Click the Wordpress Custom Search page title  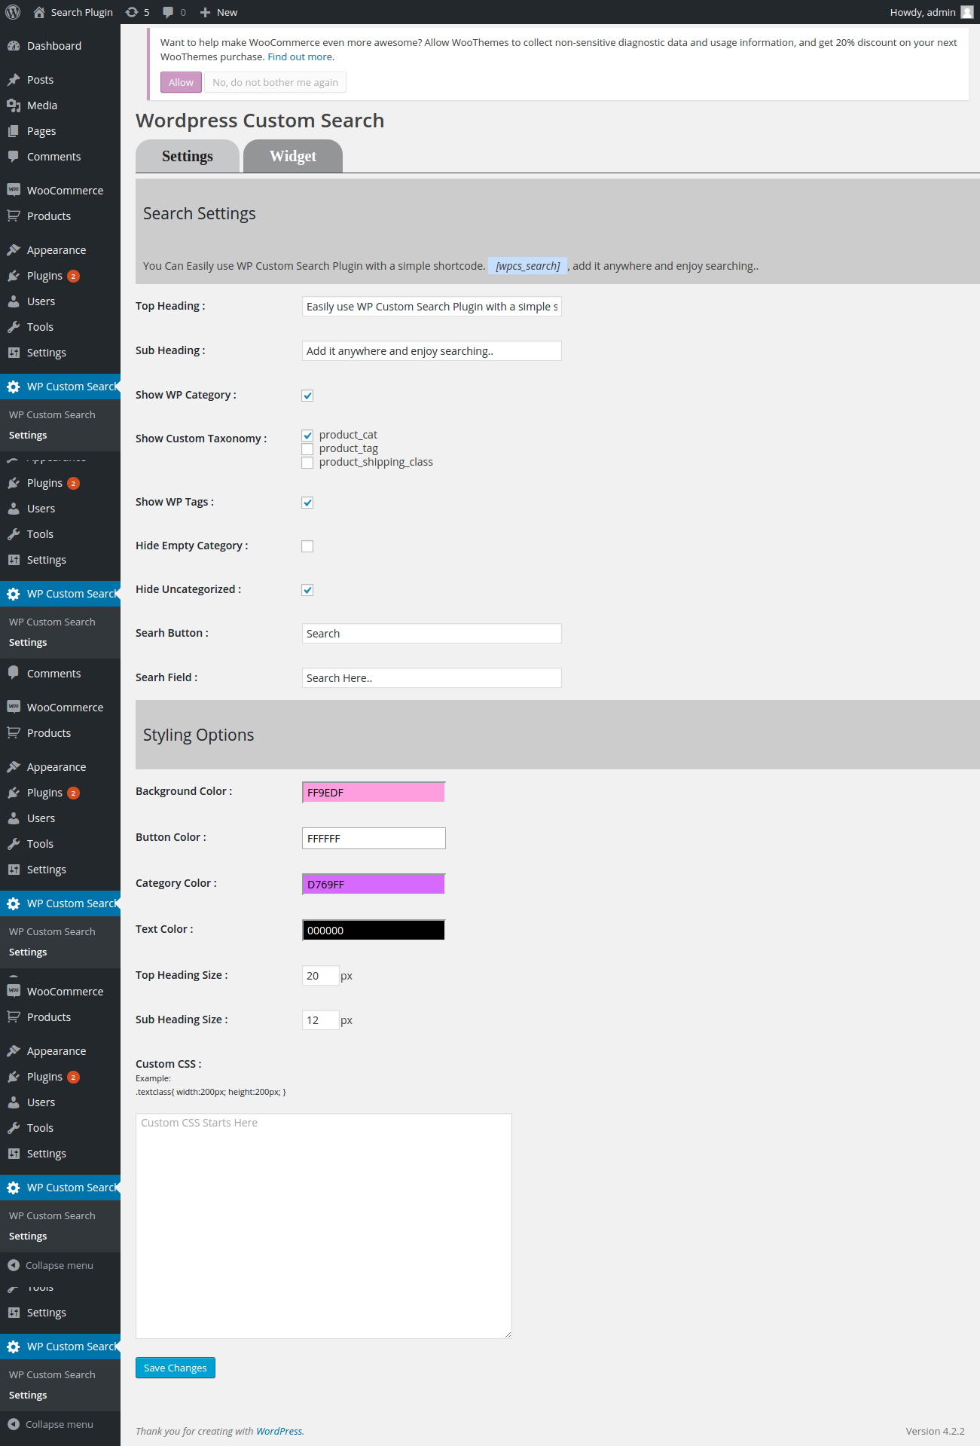pyautogui.click(x=260, y=121)
